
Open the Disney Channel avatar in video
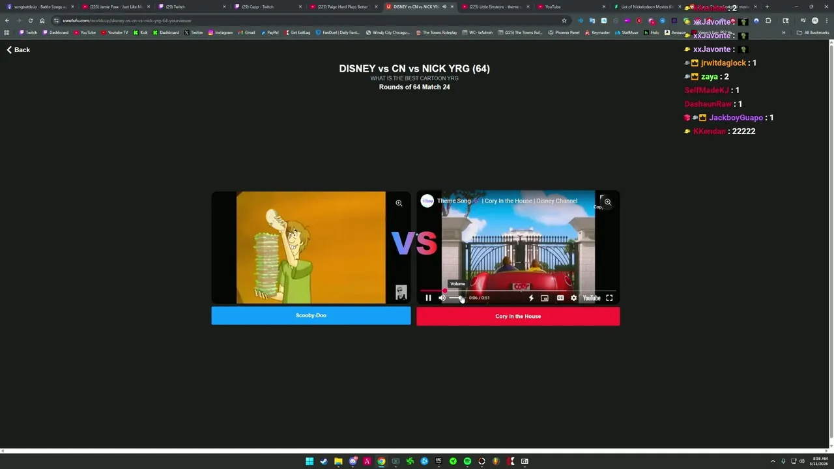pos(427,201)
